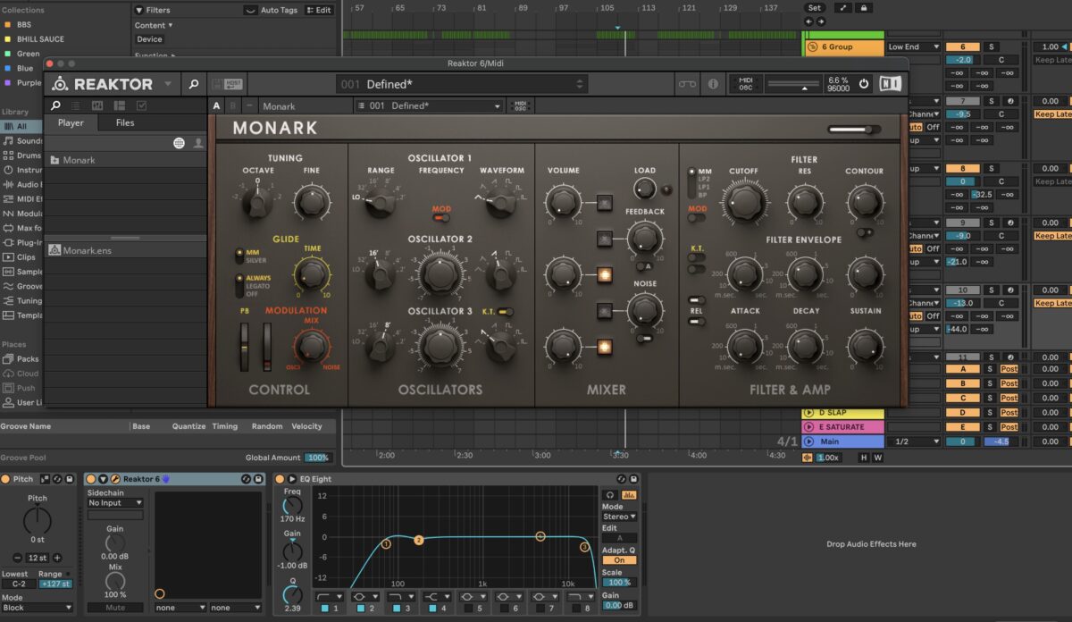Viewport: 1072px width, 622px height.
Task: Open the Reaktor tape recorder icon
Action: [x=686, y=84]
